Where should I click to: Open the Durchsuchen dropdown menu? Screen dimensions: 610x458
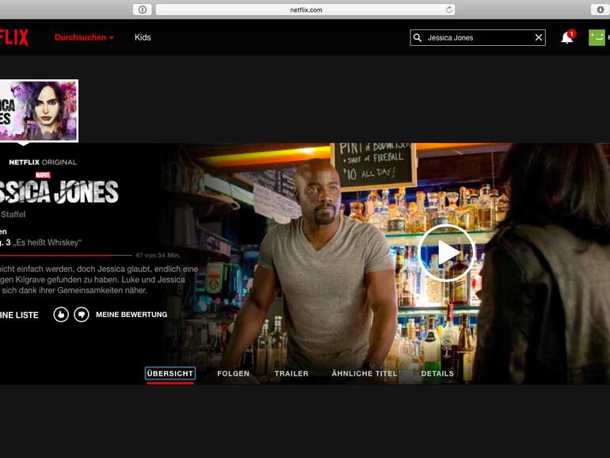pos(84,37)
